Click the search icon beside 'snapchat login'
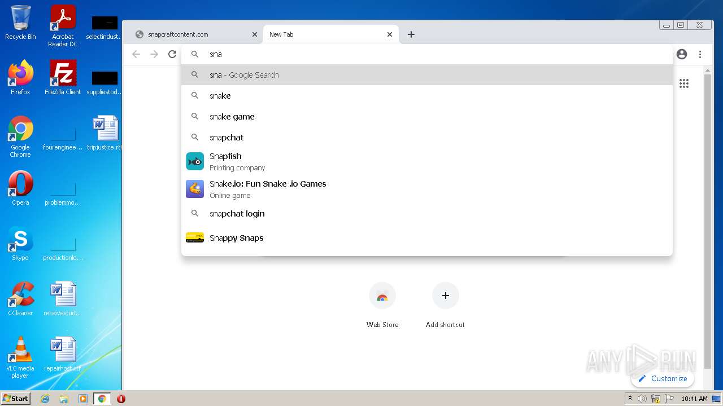The width and height of the screenshot is (723, 406). (x=195, y=214)
